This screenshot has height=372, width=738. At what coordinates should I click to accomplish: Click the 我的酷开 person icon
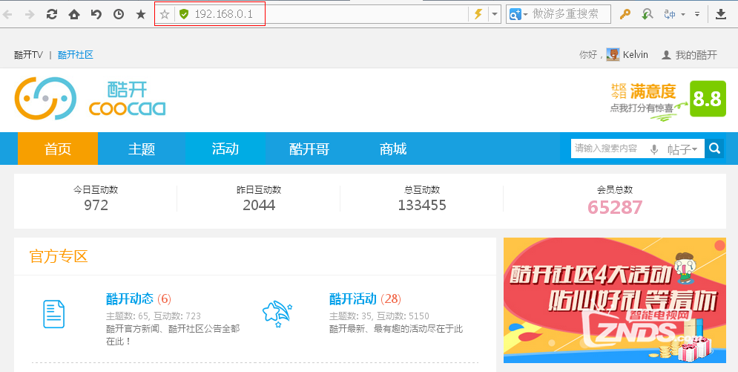pyautogui.click(x=666, y=55)
